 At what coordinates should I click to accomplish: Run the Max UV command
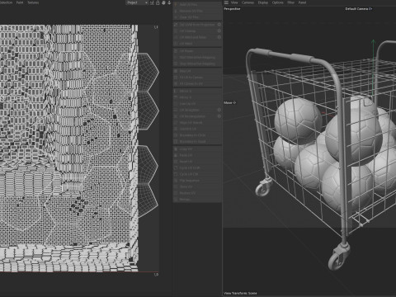[197, 71]
